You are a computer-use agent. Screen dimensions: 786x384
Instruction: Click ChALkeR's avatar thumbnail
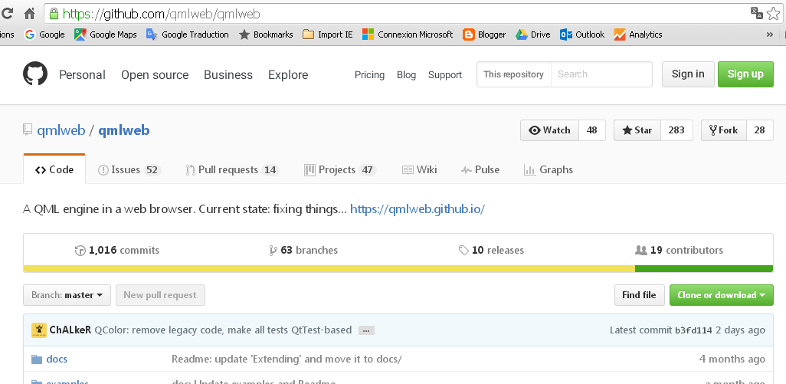click(x=39, y=330)
